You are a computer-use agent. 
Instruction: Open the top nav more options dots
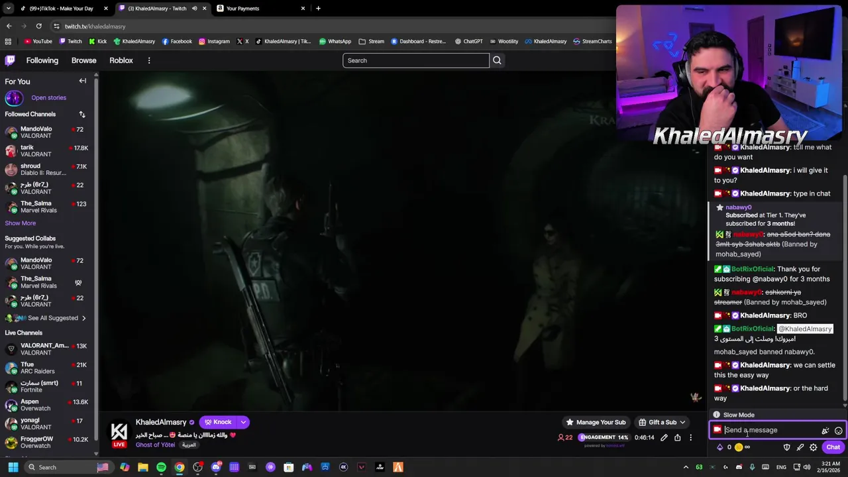point(149,60)
